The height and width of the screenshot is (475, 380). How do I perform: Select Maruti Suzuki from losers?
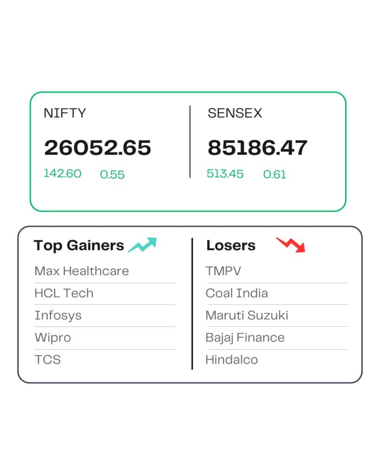point(247,315)
